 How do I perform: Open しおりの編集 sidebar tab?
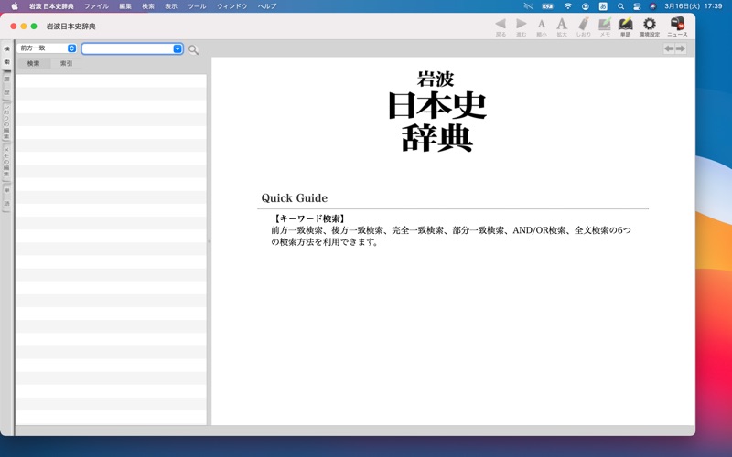6,122
